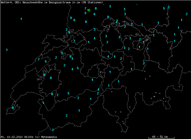The height and width of the screenshot is (139, 191).
Task: Select station value 8 in the bottom-left corner
Action: [13, 108]
